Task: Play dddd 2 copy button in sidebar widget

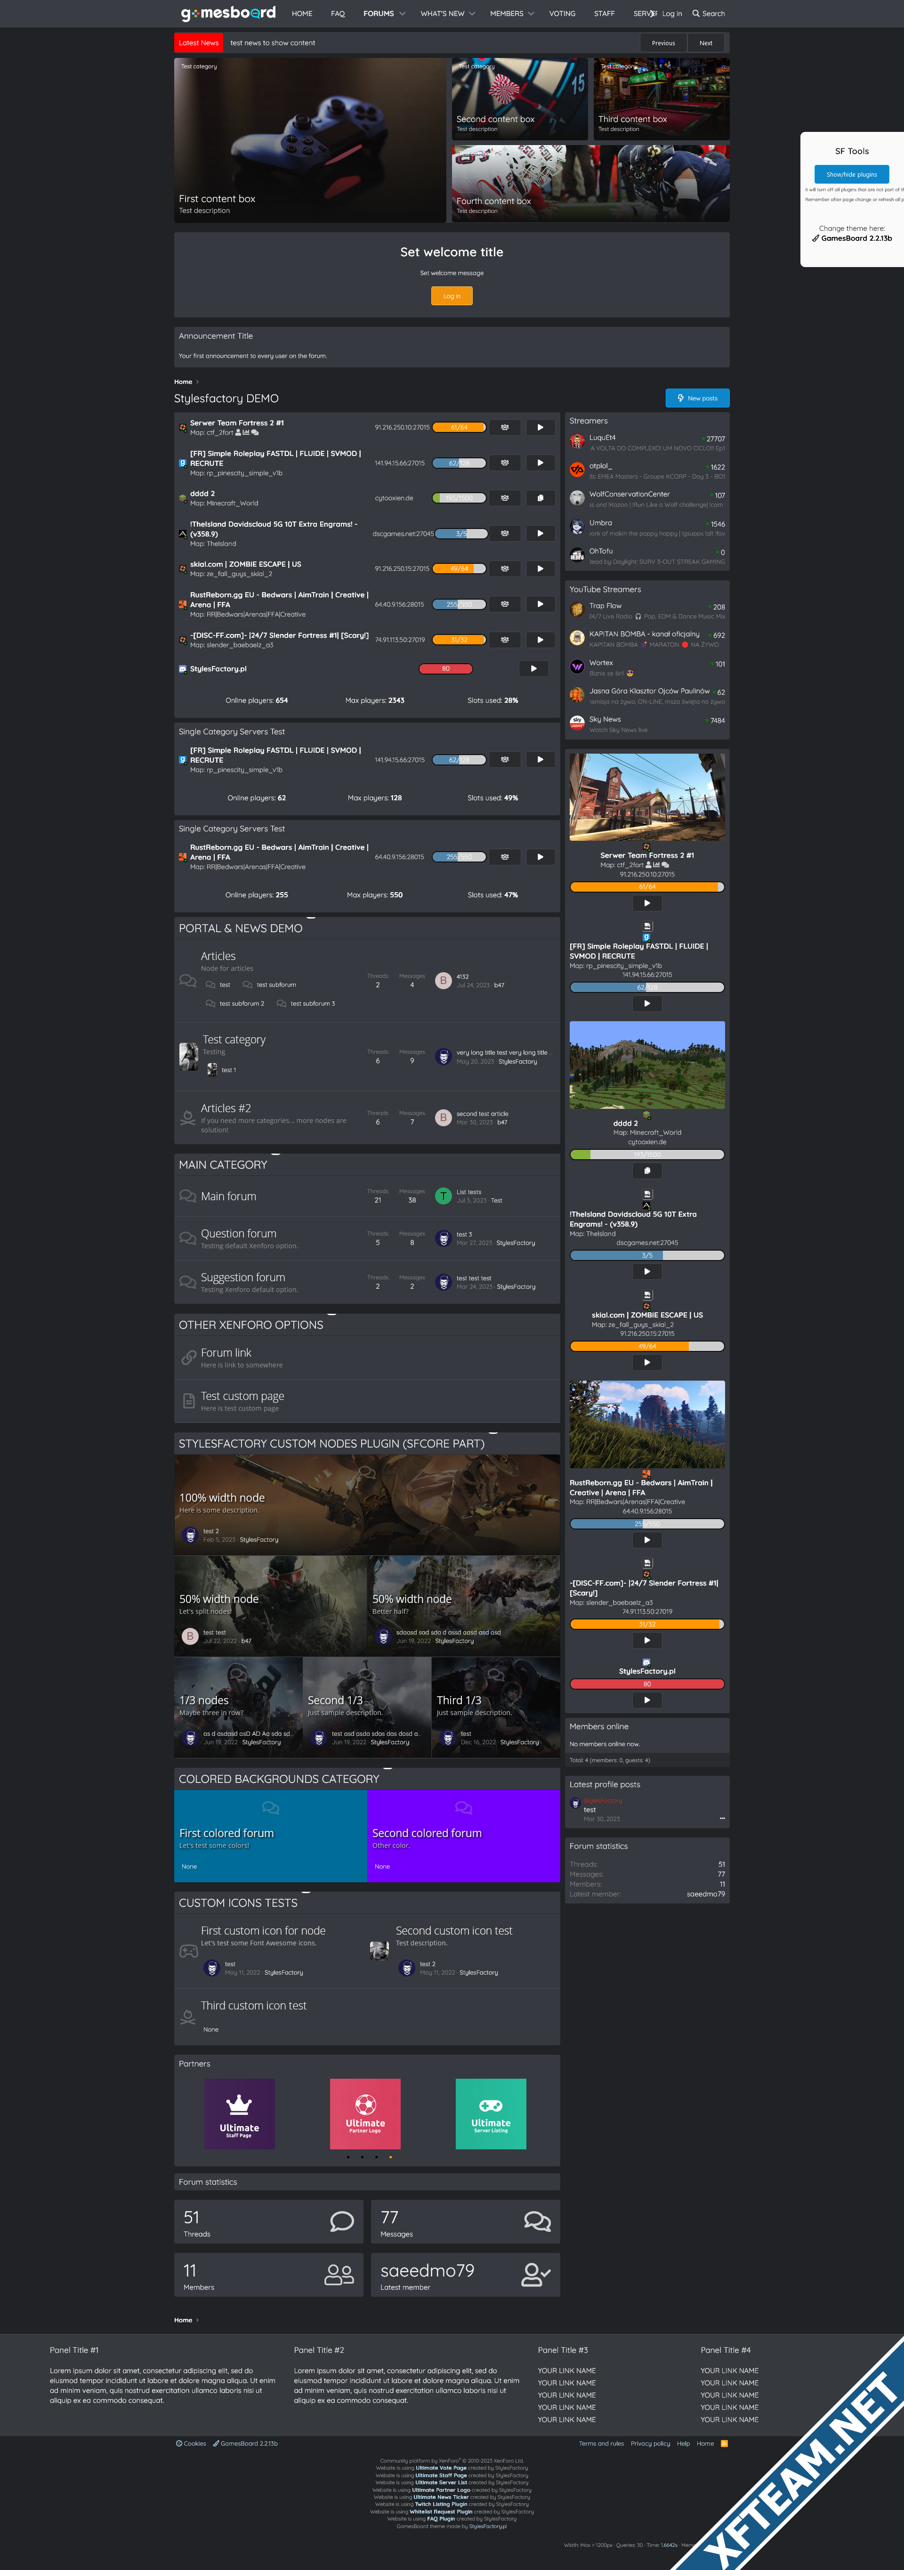Action: click(x=647, y=1171)
